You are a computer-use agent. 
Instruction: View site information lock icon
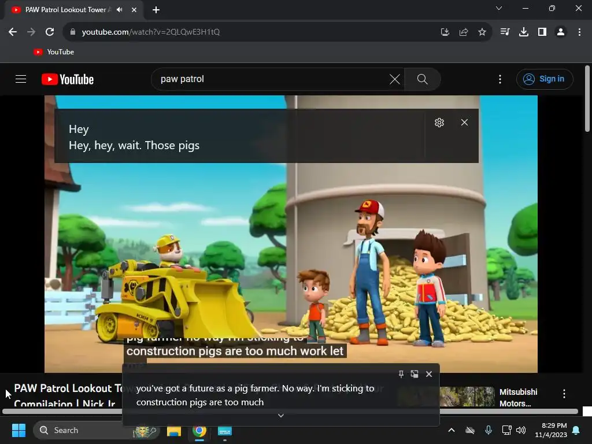pos(73,32)
